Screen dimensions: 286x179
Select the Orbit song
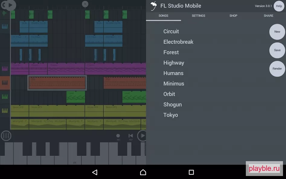pyautogui.click(x=169, y=94)
